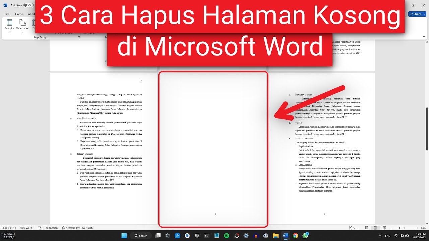Click the 'Rumusan Masalah' heading
The image size is (429, 241).
304,95
